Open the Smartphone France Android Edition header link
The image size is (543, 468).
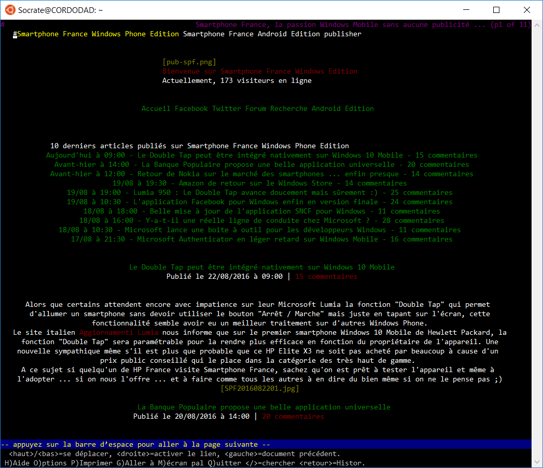pos(252,34)
